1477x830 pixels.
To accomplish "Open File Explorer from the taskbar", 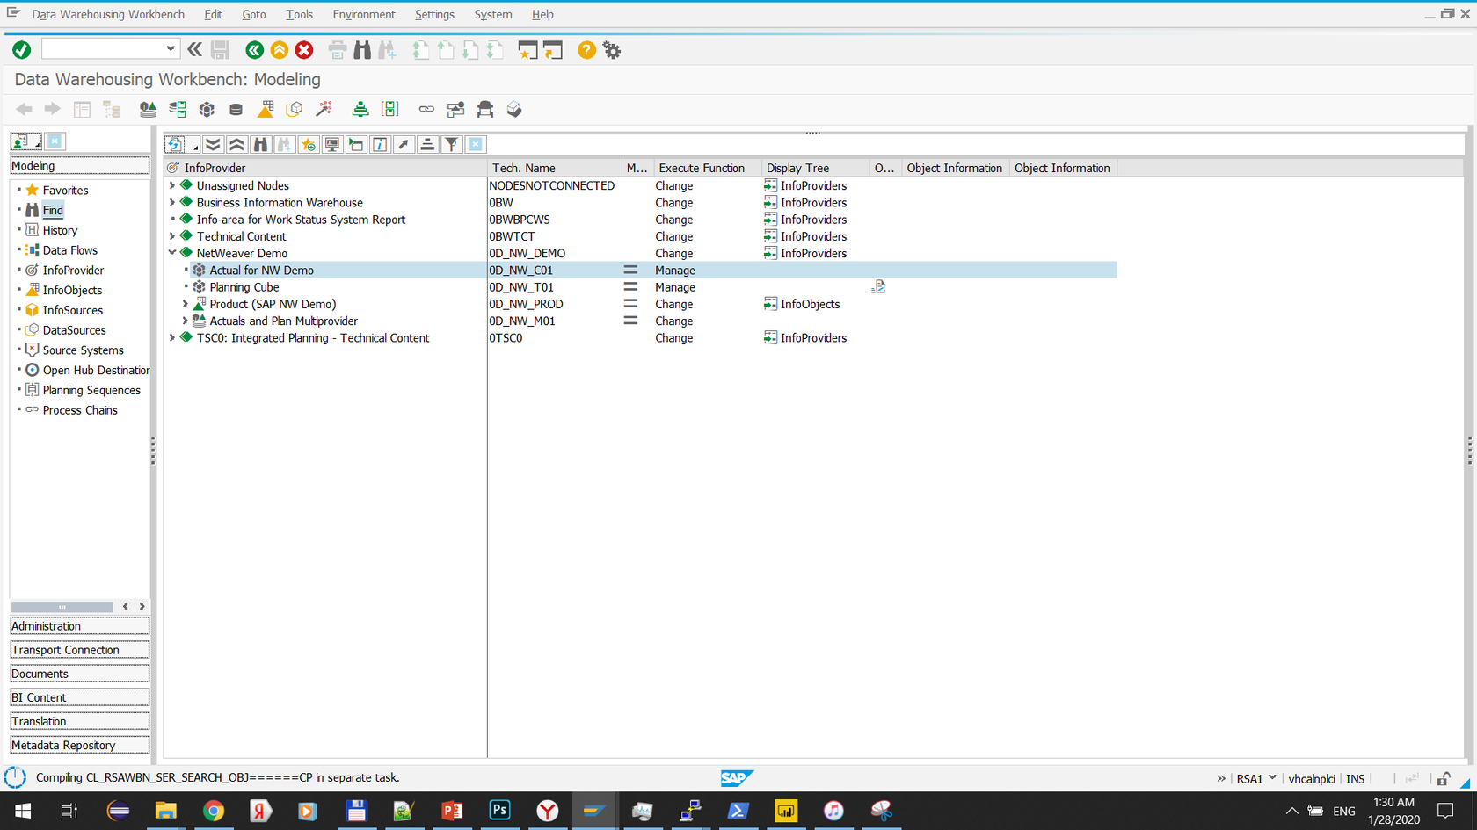I will pos(165,811).
